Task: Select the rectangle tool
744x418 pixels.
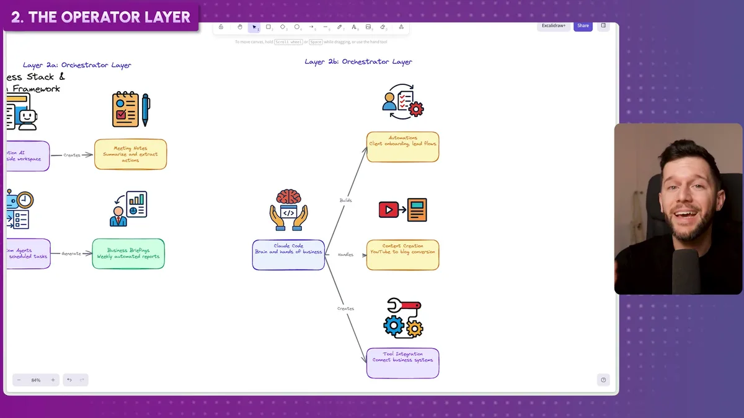Action: (268, 27)
